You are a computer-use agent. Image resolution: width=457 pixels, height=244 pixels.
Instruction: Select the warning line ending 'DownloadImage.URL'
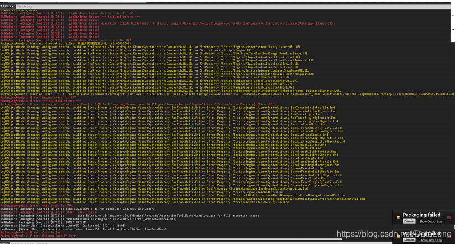tap(154, 53)
